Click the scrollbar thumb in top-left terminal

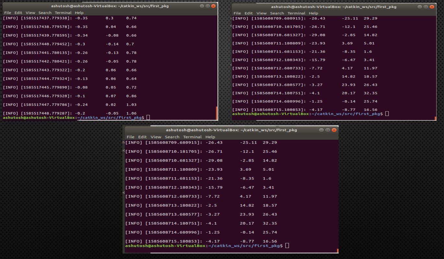216,113
